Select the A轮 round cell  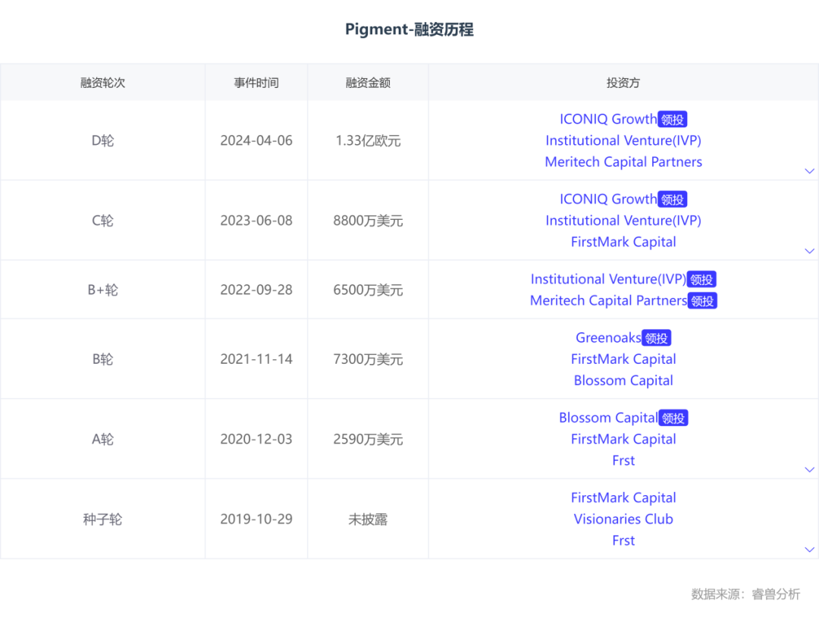102,439
